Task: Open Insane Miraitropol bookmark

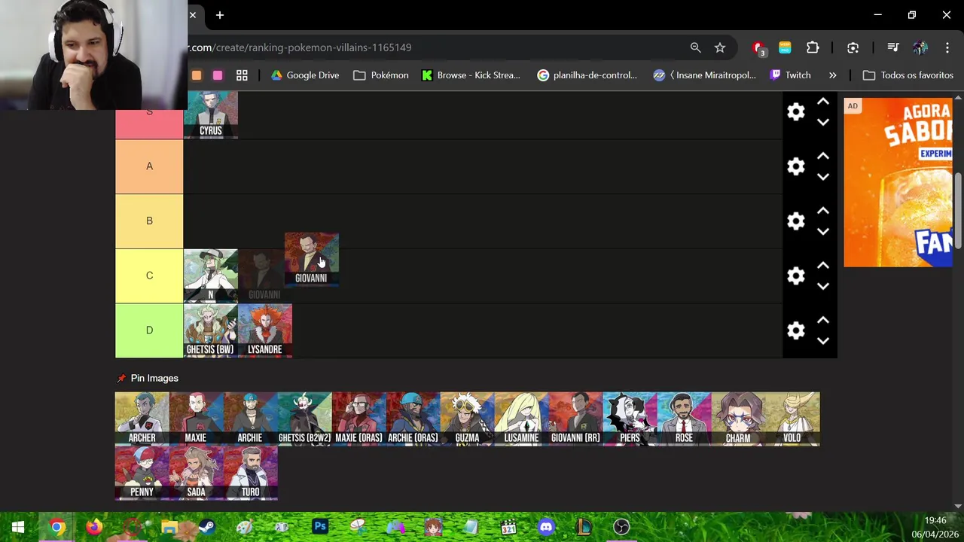Action: [x=705, y=75]
